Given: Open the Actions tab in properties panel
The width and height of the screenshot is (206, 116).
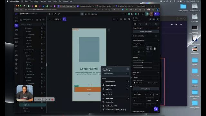Looking at the screenshot, I should click(140, 24).
